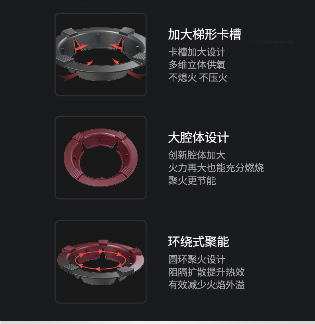Click the text line 多维立体供氧

[x=197, y=65]
